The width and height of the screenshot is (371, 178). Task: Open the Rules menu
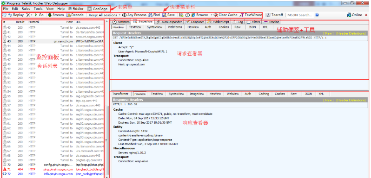(26, 8)
